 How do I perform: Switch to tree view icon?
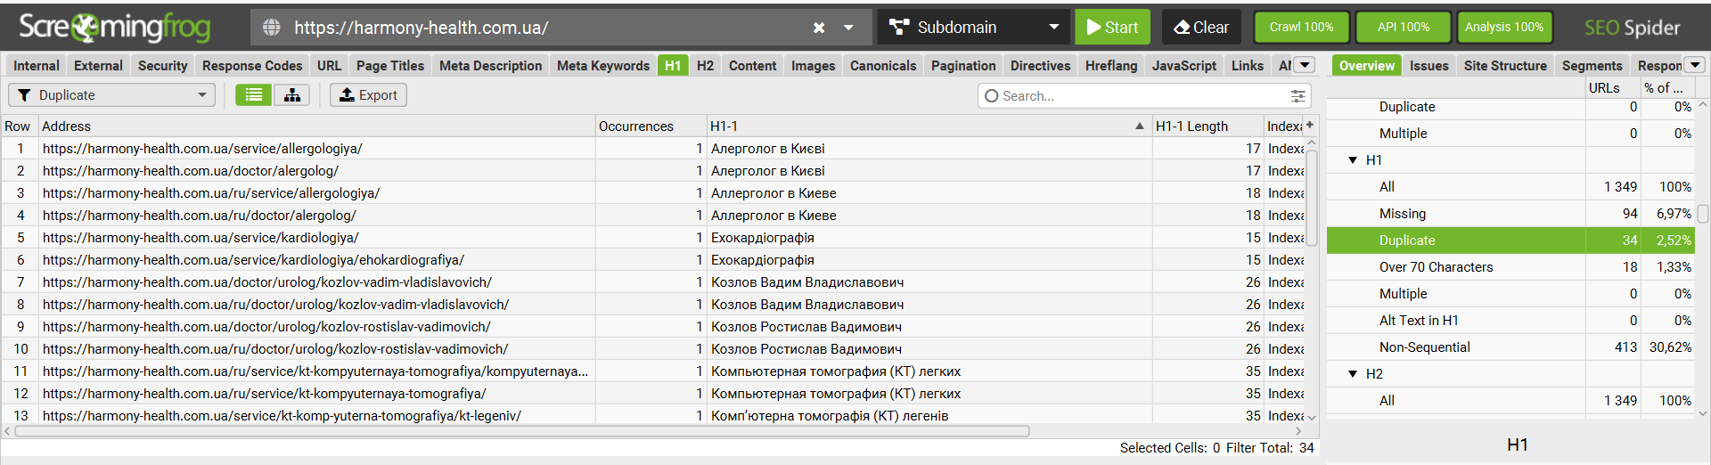(x=292, y=95)
